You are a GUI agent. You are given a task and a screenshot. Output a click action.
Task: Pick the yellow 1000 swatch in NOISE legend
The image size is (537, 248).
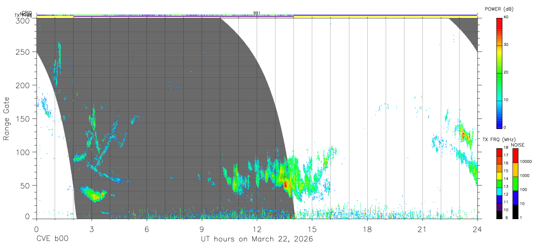(x=516, y=170)
